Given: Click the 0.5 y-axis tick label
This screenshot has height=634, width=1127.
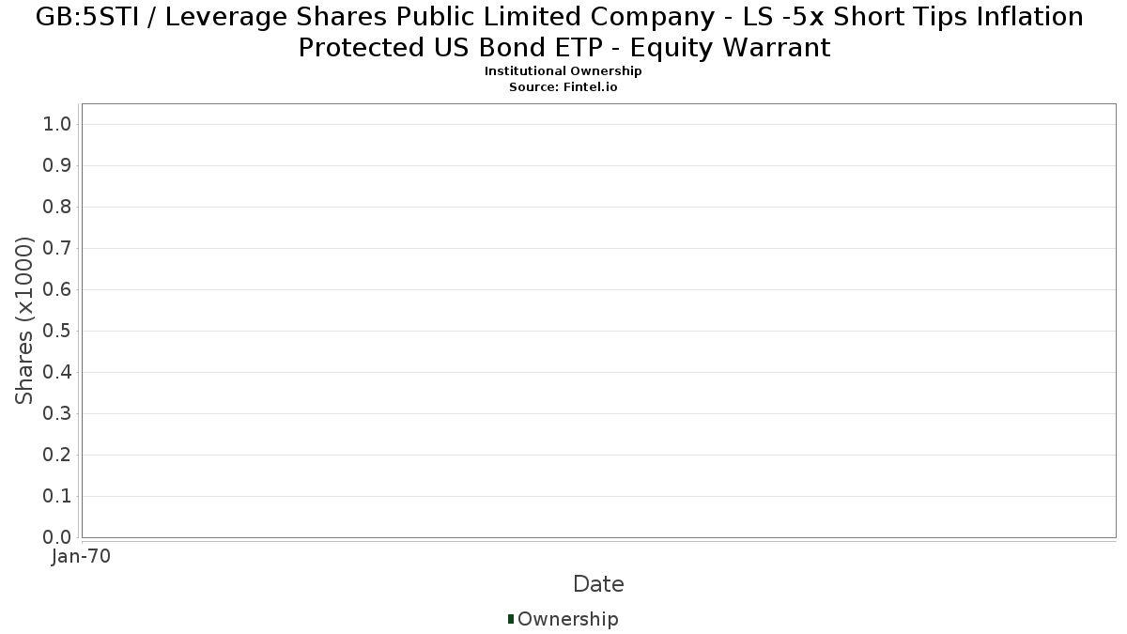Looking at the screenshot, I should pyautogui.click(x=57, y=332).
